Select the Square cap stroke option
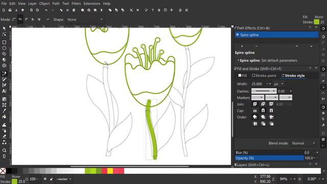The height and width of the screenshot is (184, 327). pos(271,110)
